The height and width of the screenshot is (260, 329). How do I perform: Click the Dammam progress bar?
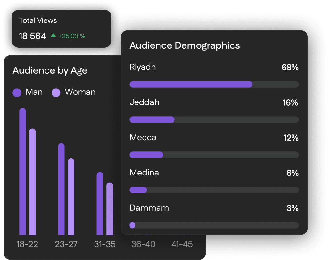214,225
